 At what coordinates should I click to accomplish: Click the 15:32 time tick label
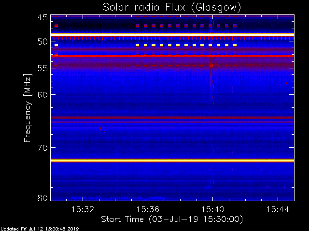point(83,209)
